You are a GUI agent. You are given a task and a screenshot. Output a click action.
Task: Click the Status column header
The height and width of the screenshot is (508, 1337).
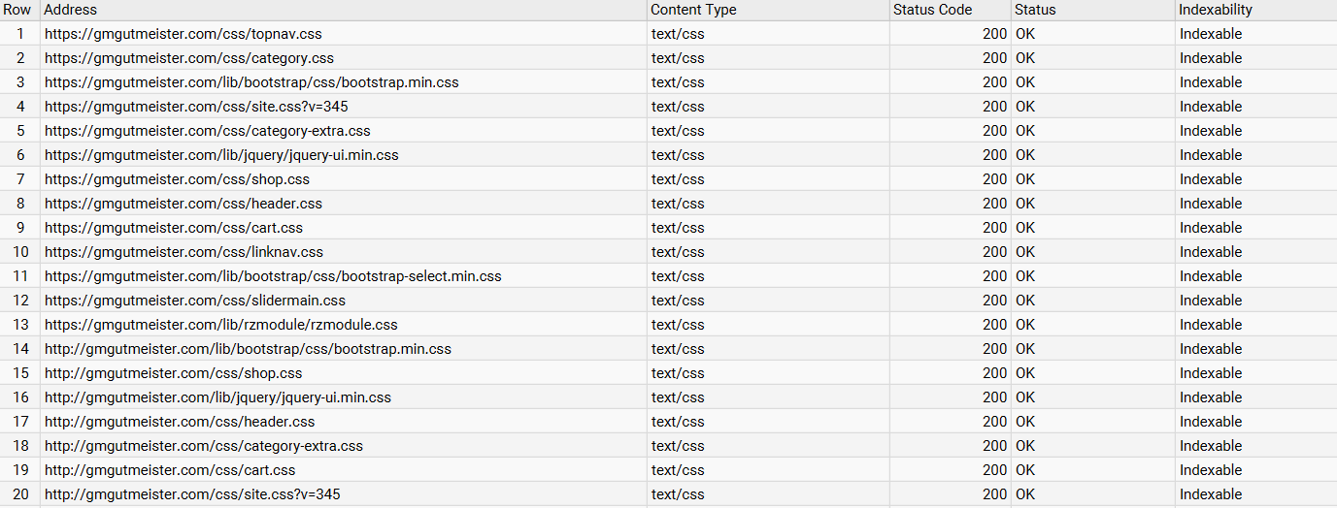pos(1035,10)
